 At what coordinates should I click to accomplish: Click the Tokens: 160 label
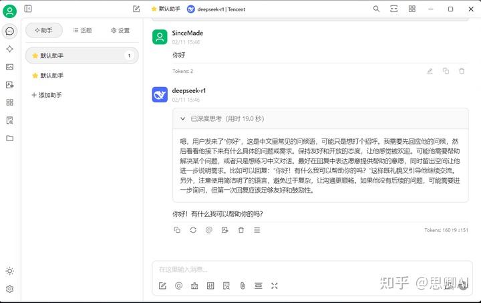click(x=446, y=230)
